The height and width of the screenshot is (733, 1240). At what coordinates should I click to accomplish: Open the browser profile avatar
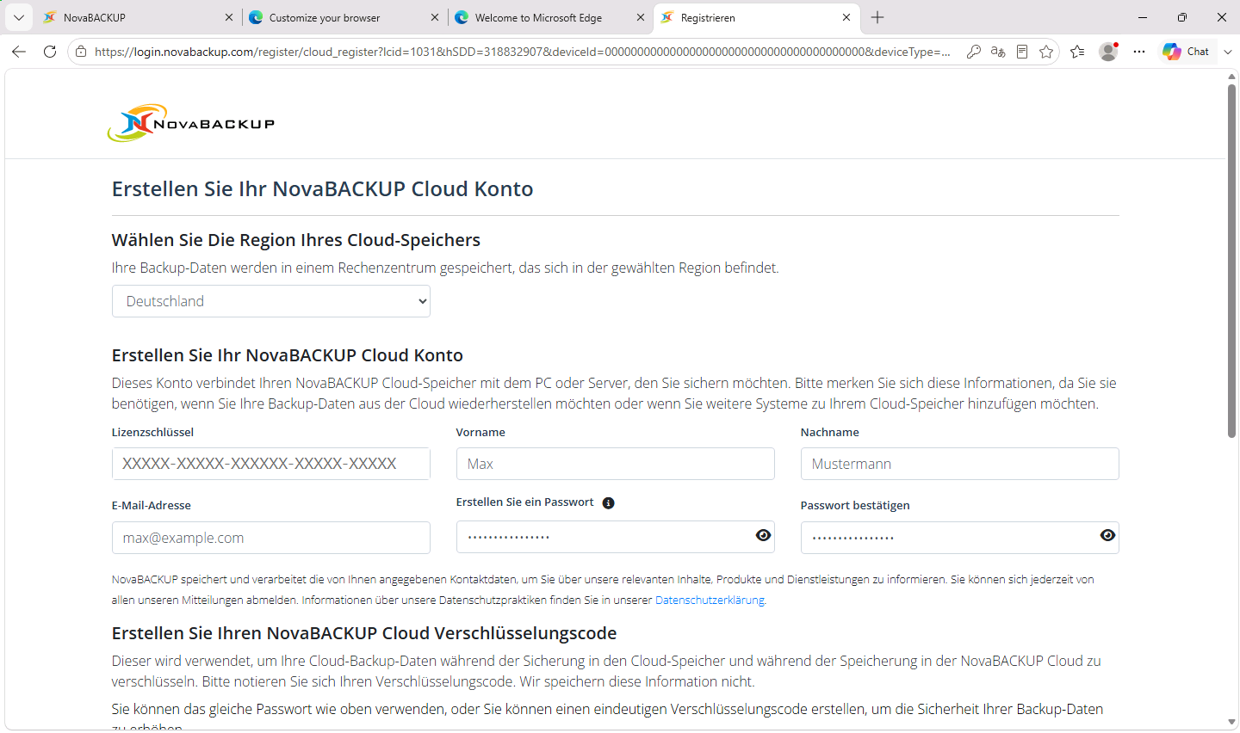pos(1108,52)
